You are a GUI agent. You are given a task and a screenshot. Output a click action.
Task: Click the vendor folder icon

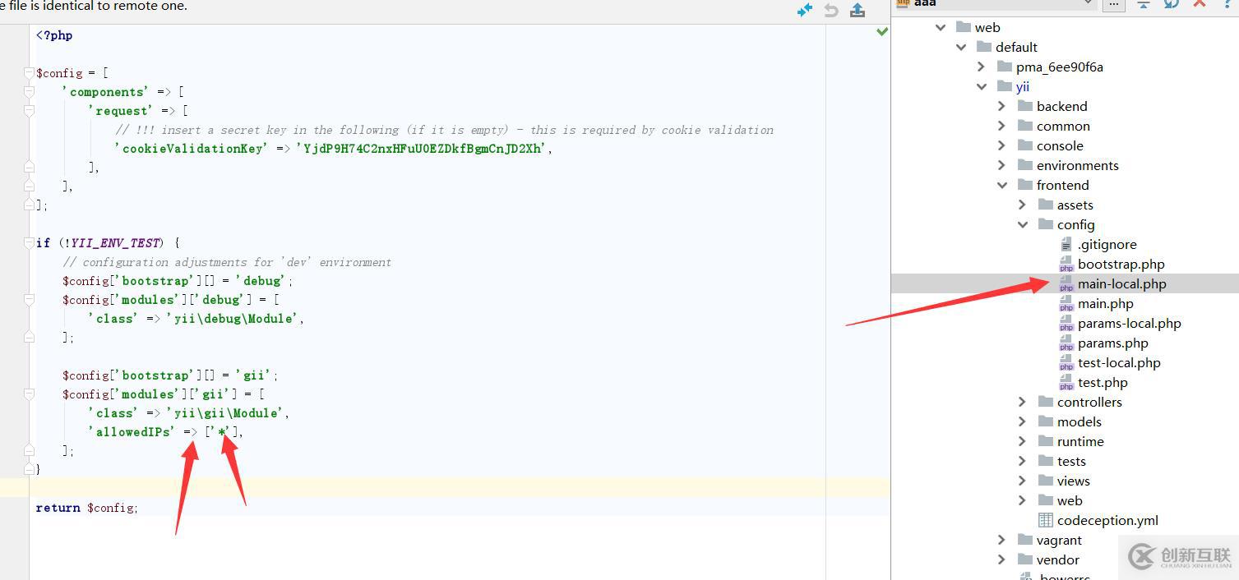tap(1024, 559)
